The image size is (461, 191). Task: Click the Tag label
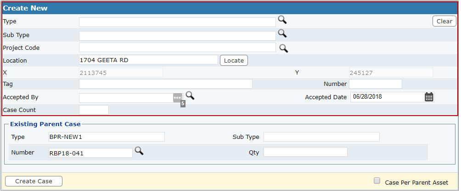pos(8,84)
